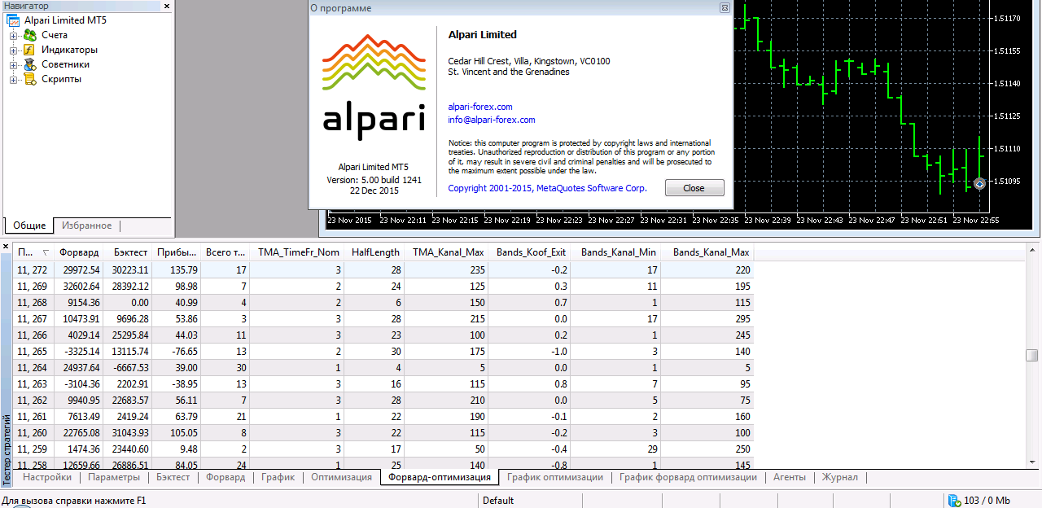Open the График форвард оптимизации tab

[x=688, y=477]
